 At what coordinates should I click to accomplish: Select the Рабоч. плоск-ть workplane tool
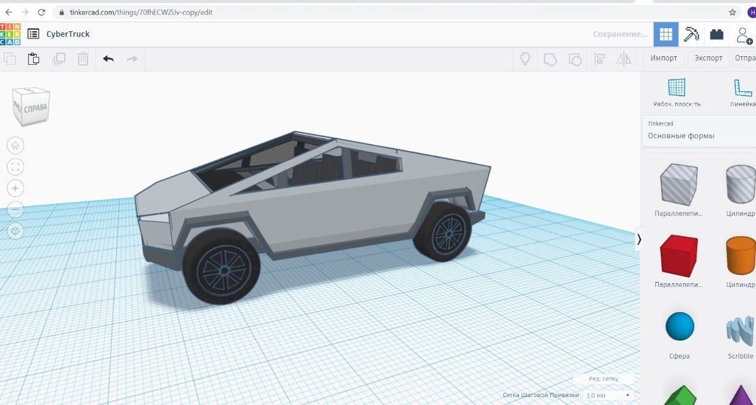(x=676, y=93)
